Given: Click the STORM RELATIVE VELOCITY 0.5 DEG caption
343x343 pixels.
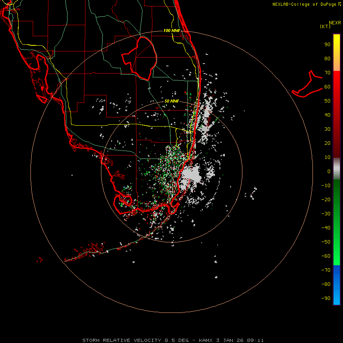Looking at the screenshot, I should [x=135, y=340].
